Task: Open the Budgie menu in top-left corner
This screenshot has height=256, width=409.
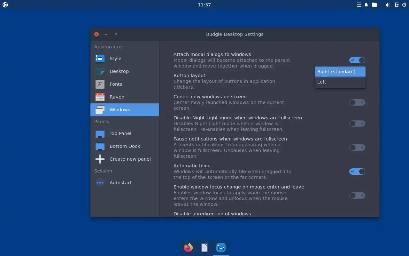Action: [x=5, y=5]
